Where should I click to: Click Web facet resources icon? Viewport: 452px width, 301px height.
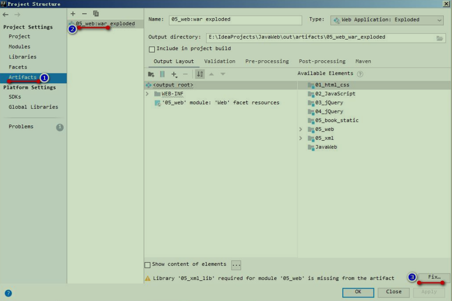(x=158, y=103)
